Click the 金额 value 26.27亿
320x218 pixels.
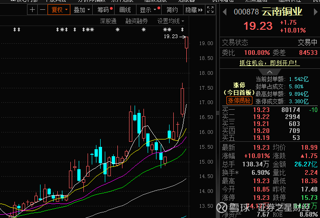[306, 164]
